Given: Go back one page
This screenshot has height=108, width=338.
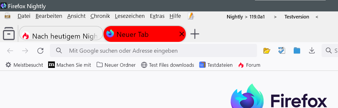Looking at the screenshot, I should coord(10,51).
